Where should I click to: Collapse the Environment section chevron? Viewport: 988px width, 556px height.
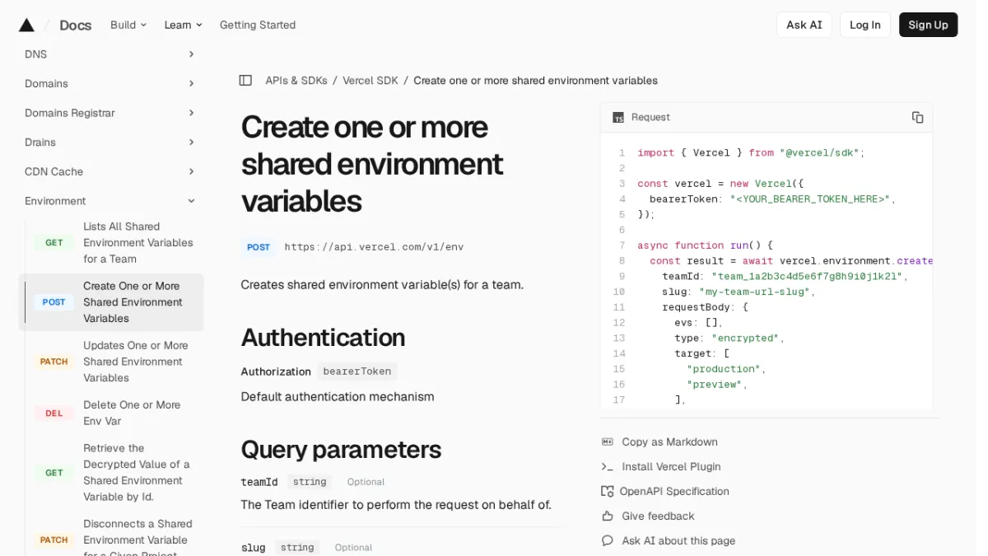(x=191, y=201)
